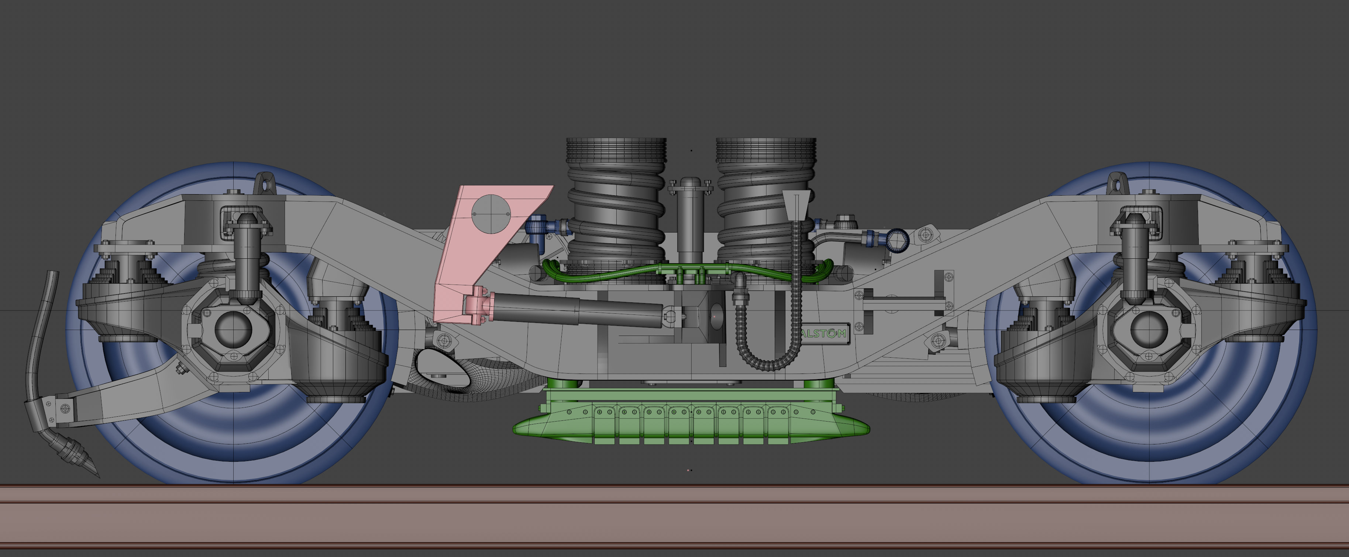Select the right axle box center
The height and width of the screenshot is (557, 1349).
(x=1149, y=329)
